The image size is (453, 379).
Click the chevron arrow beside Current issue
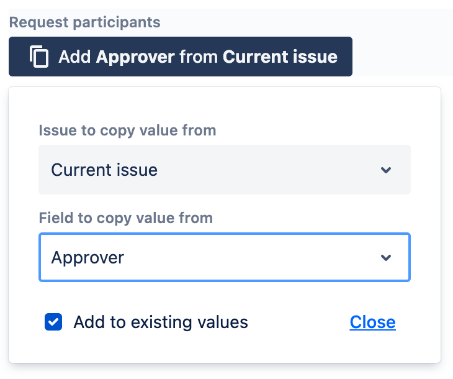pyautogui.click(x=386, y=170)
